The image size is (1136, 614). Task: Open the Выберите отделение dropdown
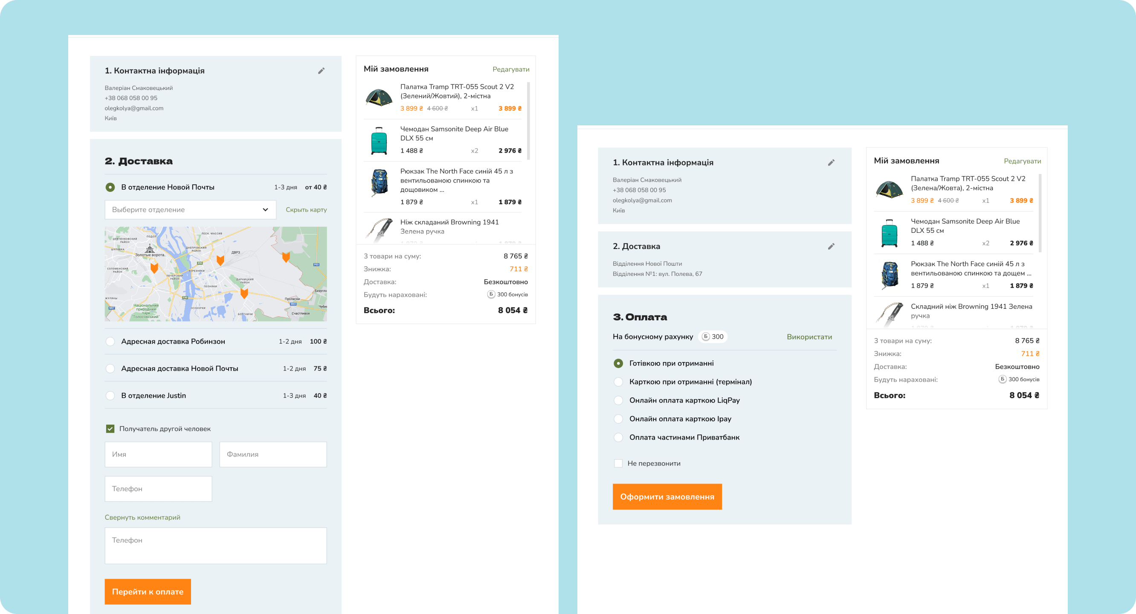[x=190, y=209]
